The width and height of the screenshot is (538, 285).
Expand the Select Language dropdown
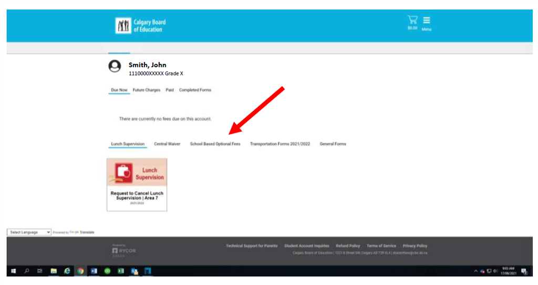[x=30, y=232]
